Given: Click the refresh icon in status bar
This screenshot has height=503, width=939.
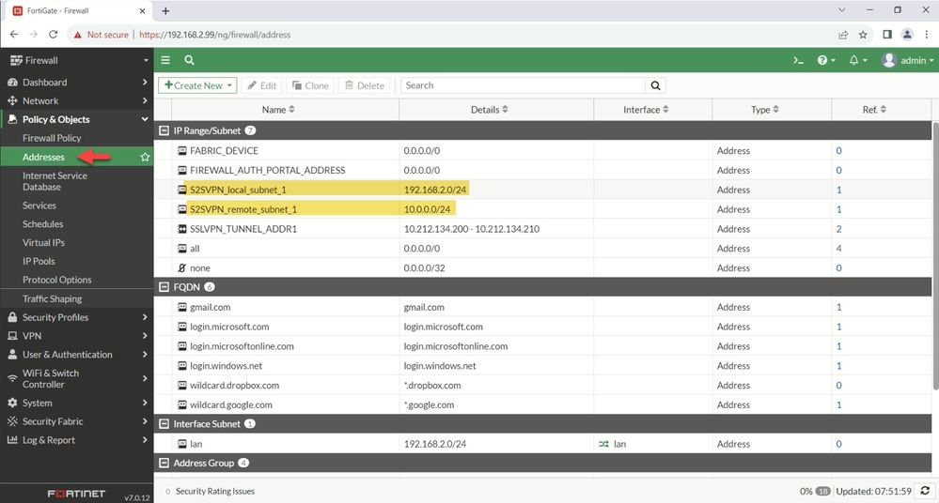Looking at the screenshot, I should click(925, 491).
